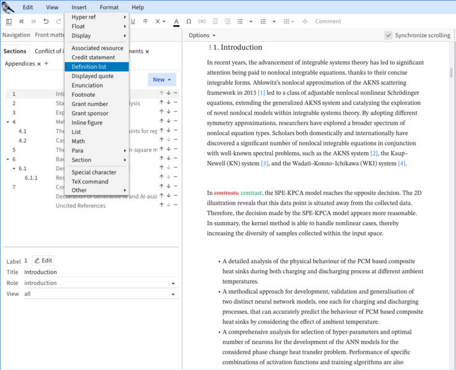This screenshot has width=456, height=370.
Task: Open bulleted list style dropdown arrow
Action: click(251, 21)
